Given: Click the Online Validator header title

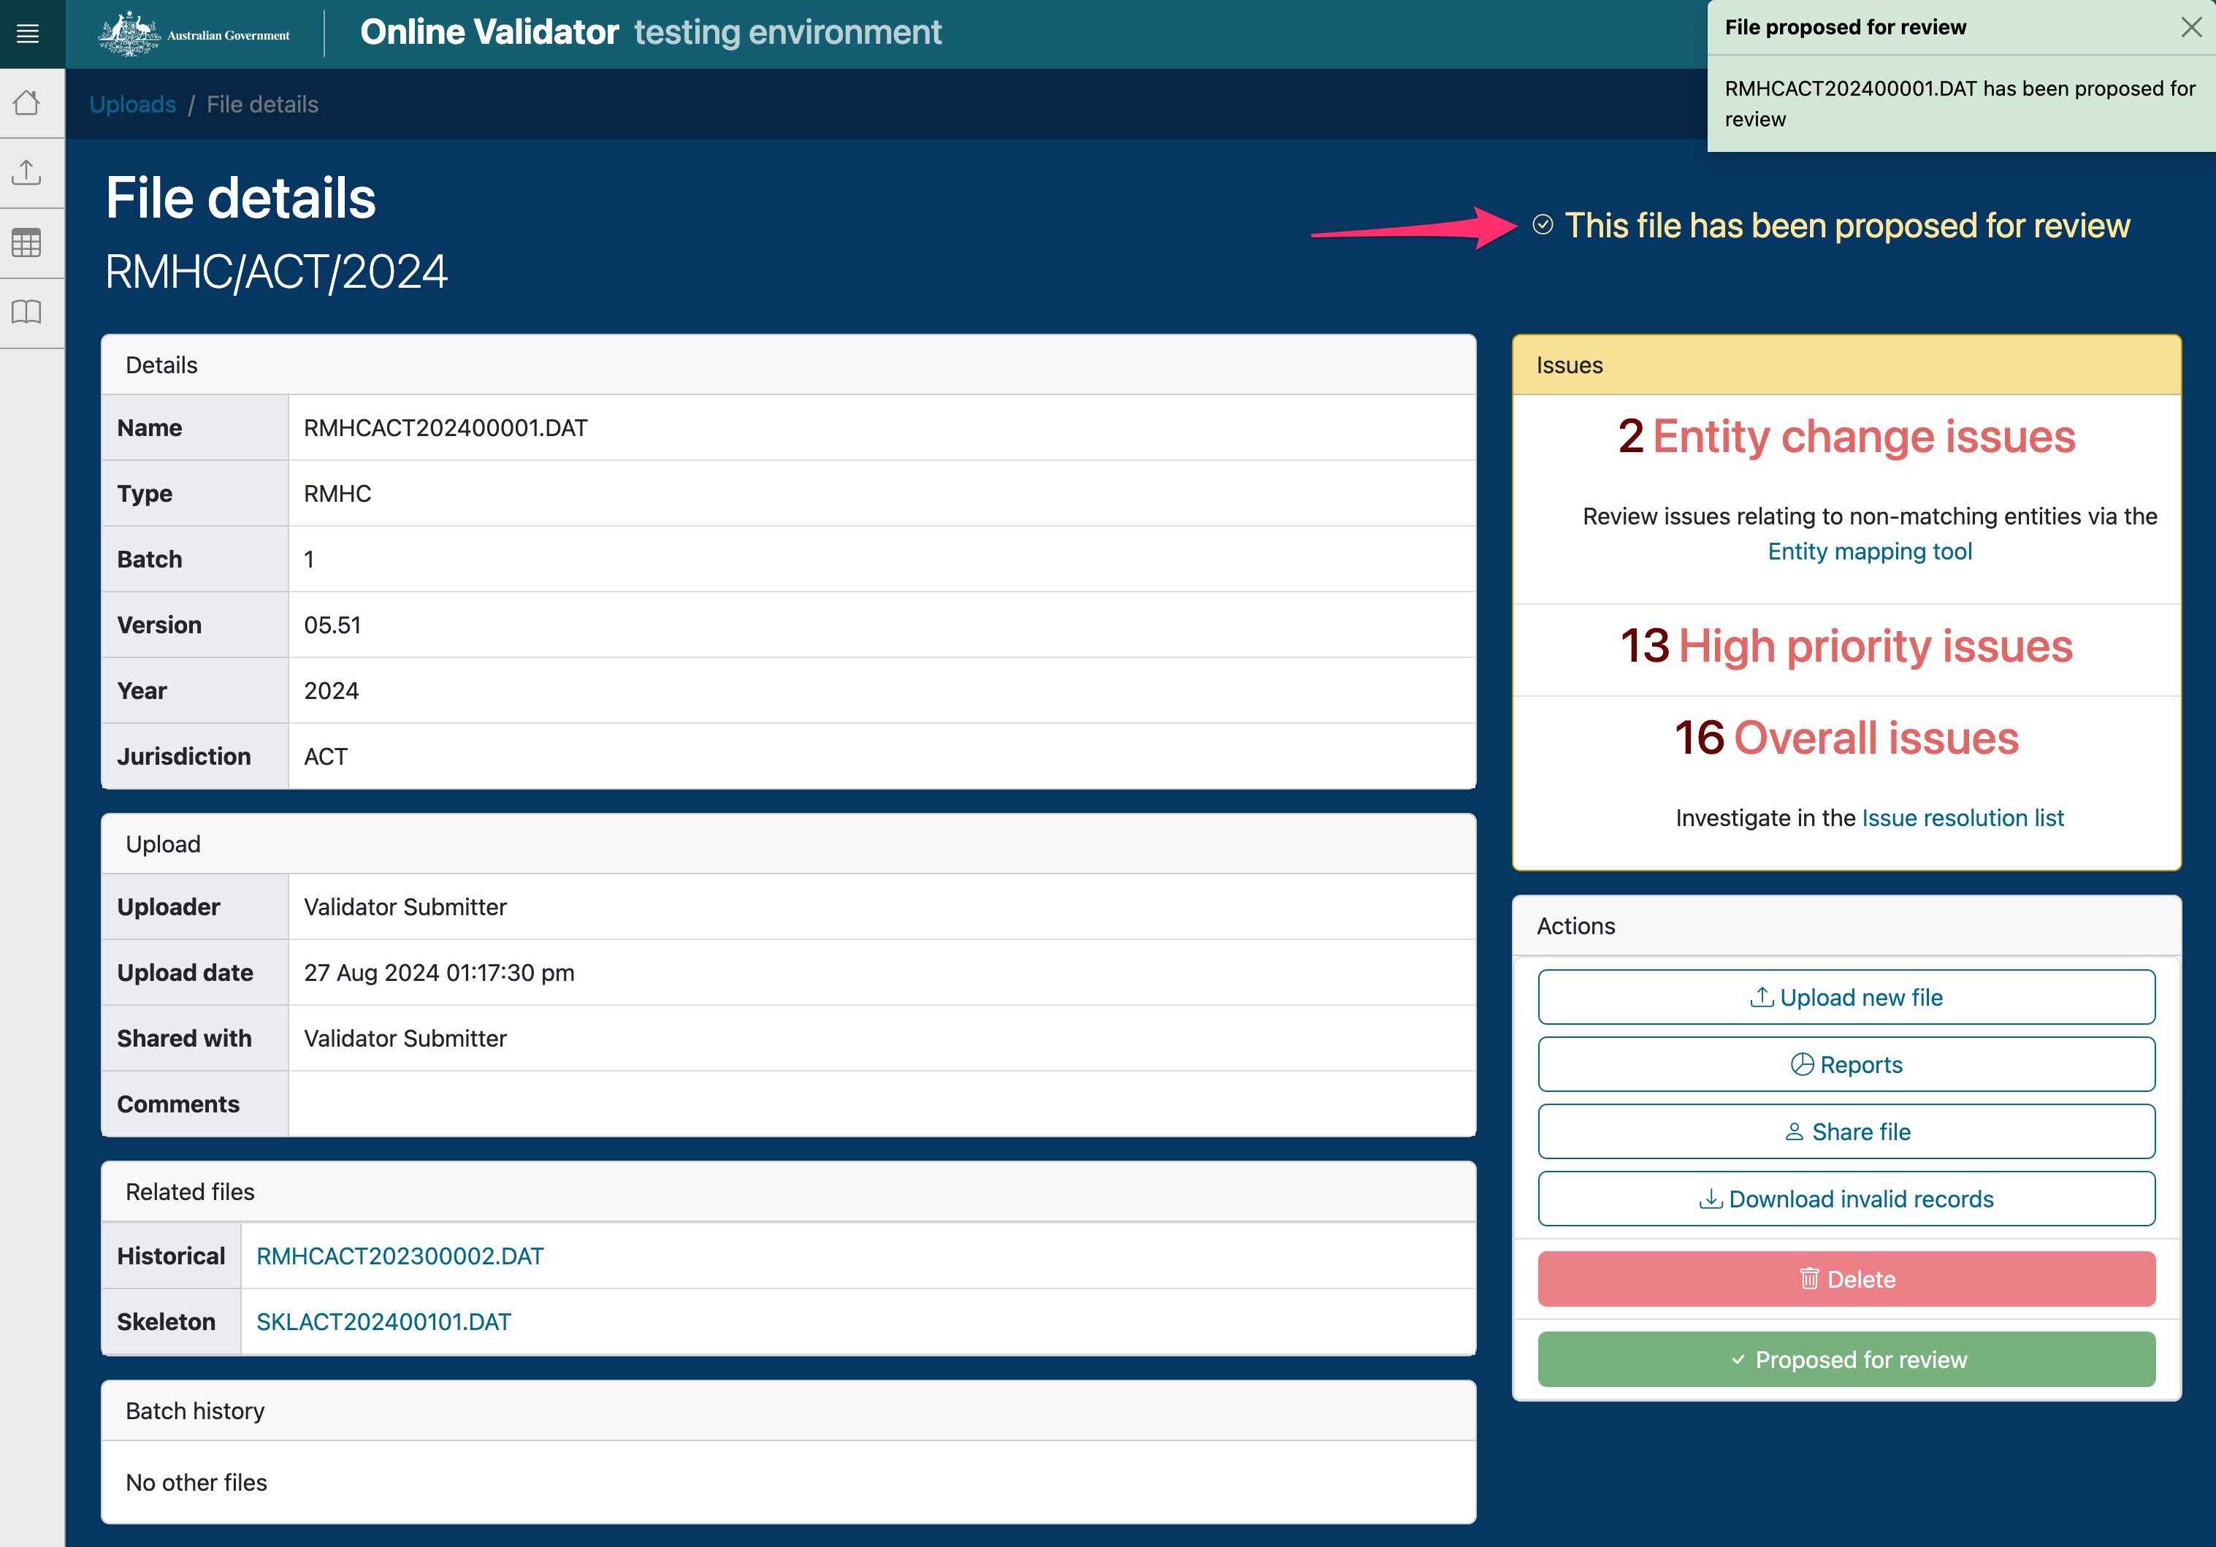Looking at the screenshot, I should (489, 33).
